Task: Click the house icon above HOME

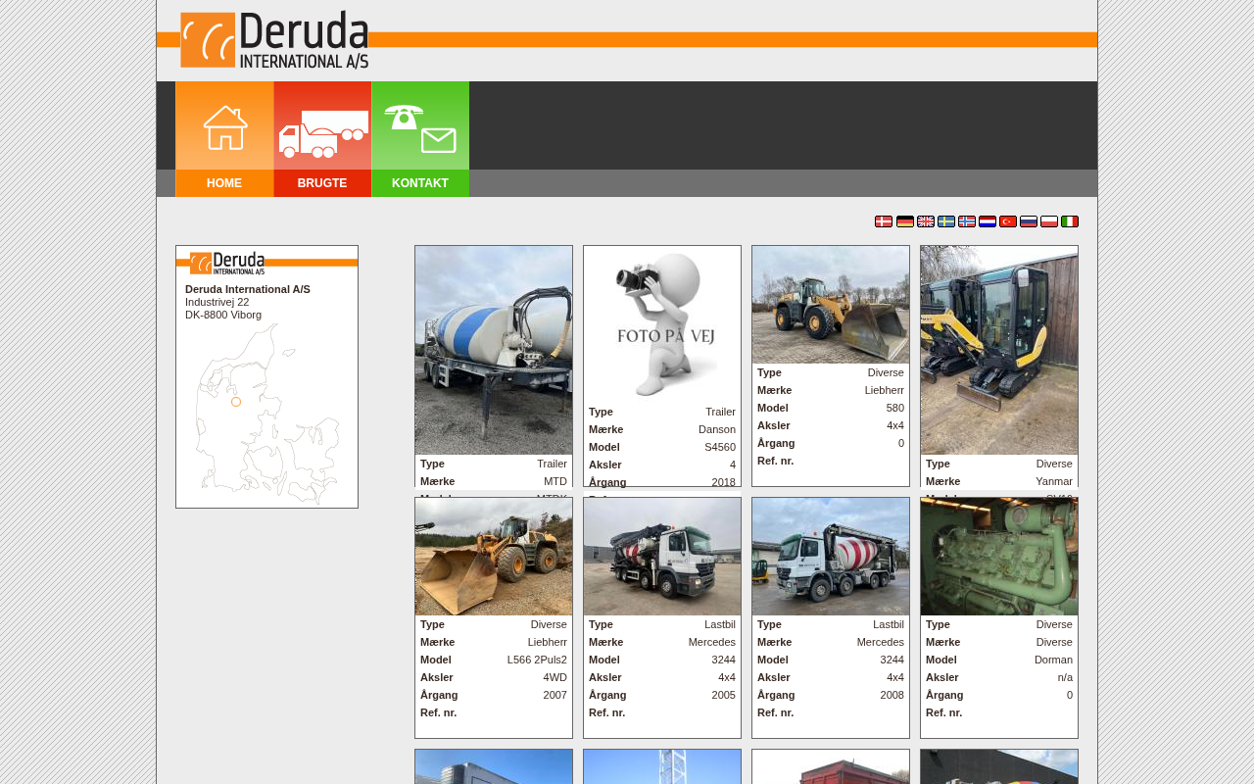Action: pyautogui.click(x=224, y=126)
